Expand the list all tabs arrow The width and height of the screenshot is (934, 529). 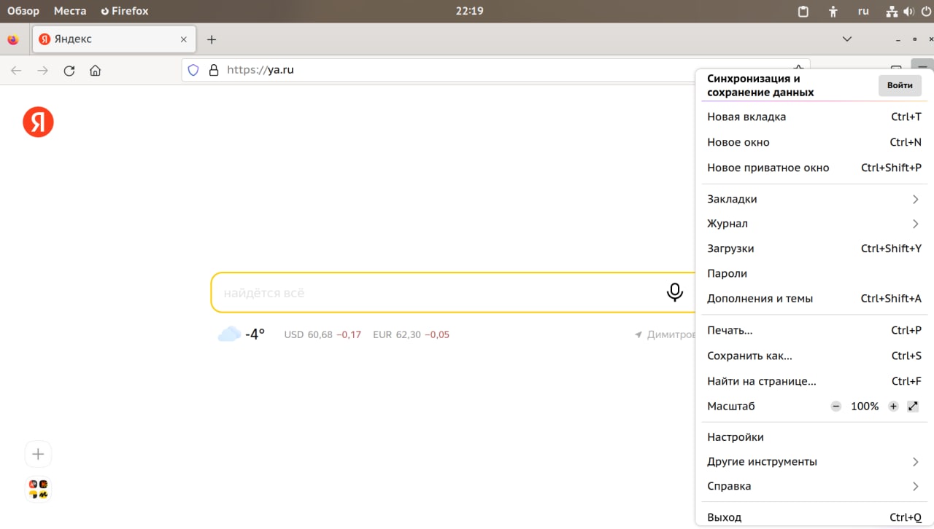847,39
